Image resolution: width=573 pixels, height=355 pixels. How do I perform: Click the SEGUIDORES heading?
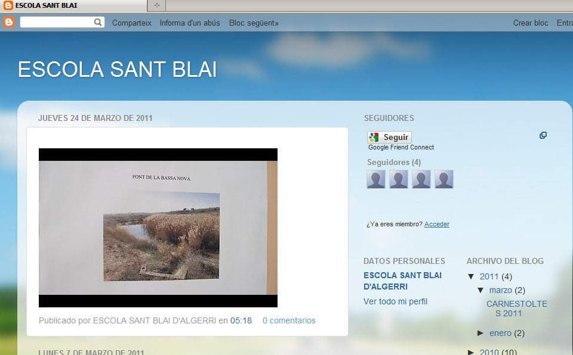click(x=389, y=118)
